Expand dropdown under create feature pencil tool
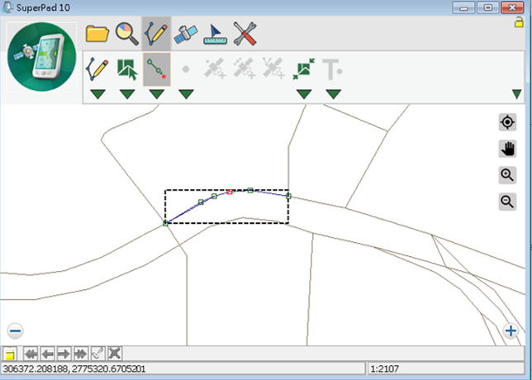The height and width of the screenshot is (380, 532). [98, 94]
